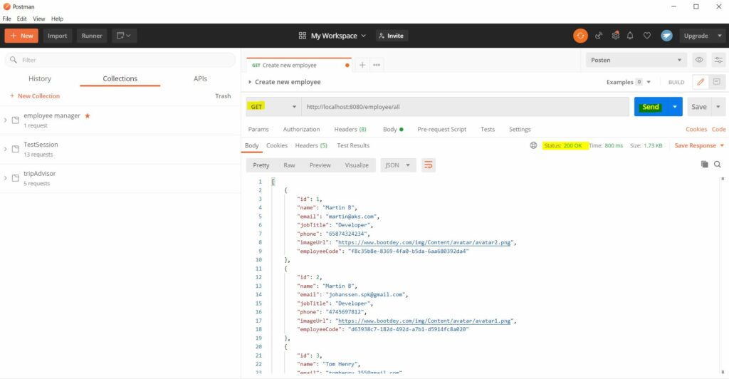This screenshot has height=379, width=729.
Task: Select the request Headers (8) tab
Action: pyautogui.click(x=350, y=129)
